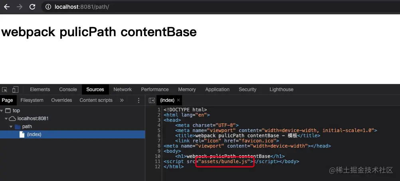This screenshot has width=400, height=181.
Task: Click the UTF-8 charset value in code
Action: pos(226,125)
